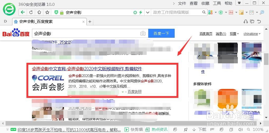Expand the chinatone account dropdown
Screen dimensions: 269x133
pyautogui.click(x=252, y=34)
